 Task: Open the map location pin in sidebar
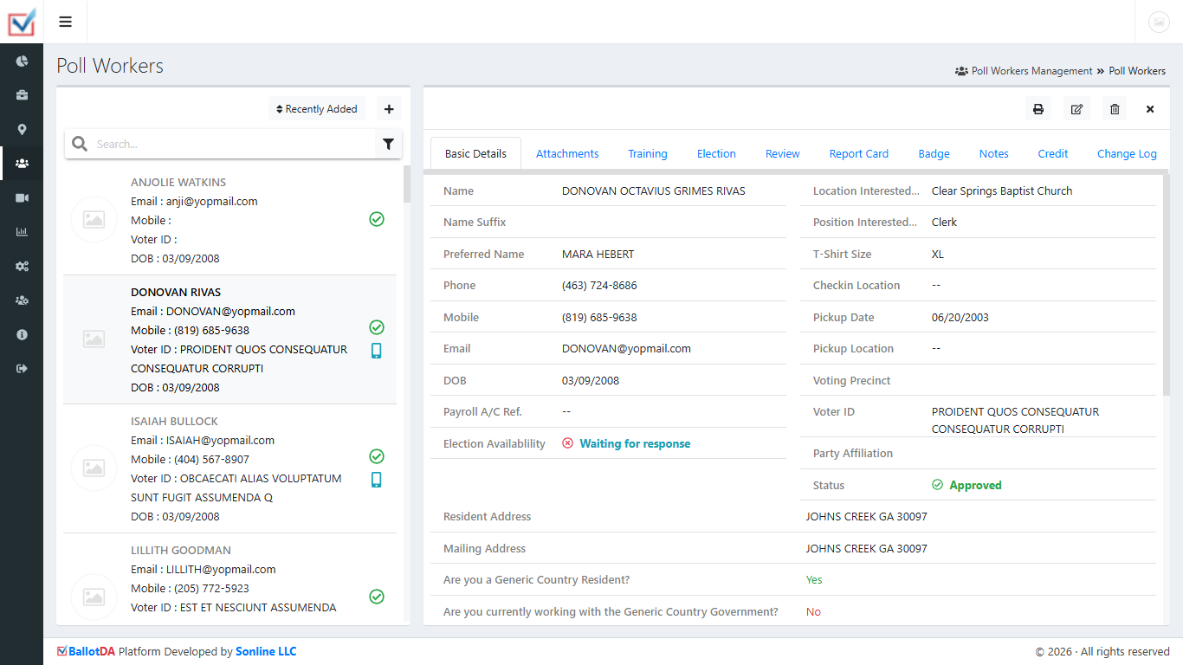[22, 129]
